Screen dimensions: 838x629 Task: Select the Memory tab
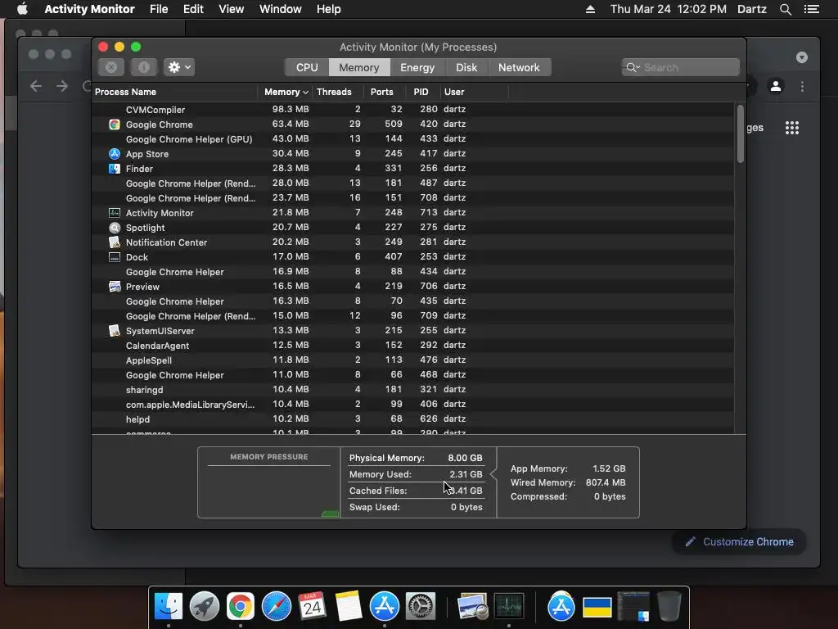tap(359, 67)
